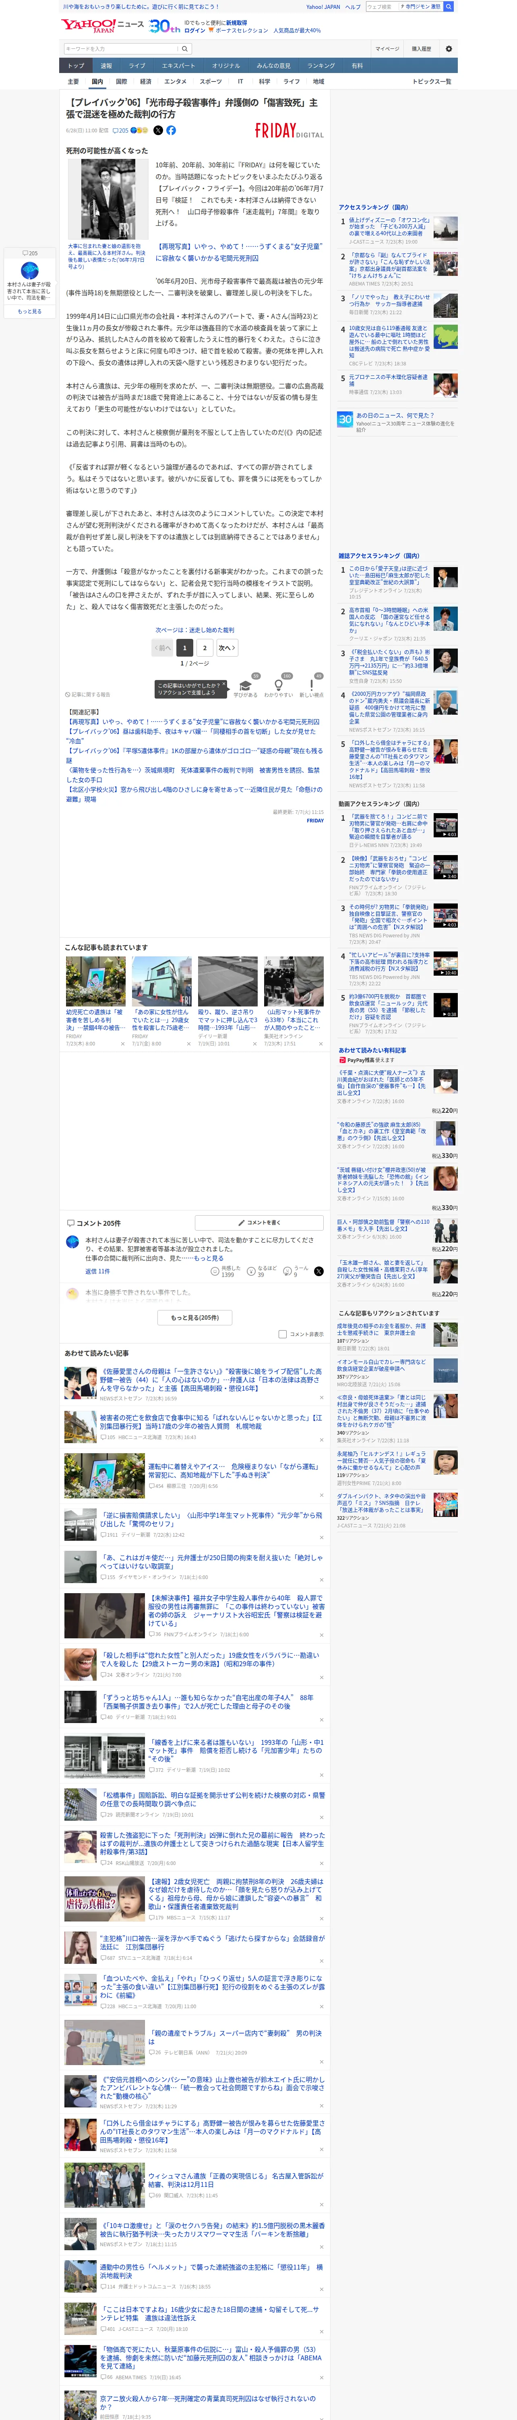
Task: Focus the キーワードを入力 news search field
Action: (x=121, y=49)
